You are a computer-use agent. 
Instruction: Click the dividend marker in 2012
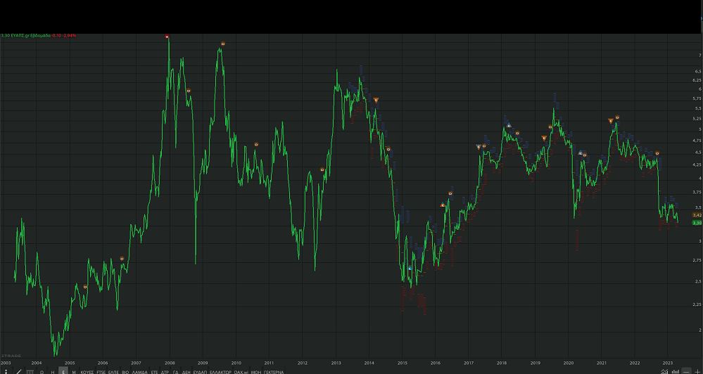click(x=322, y=169)
